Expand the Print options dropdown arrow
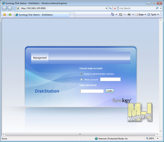This screenshot has width=164, height=142. 133,14
